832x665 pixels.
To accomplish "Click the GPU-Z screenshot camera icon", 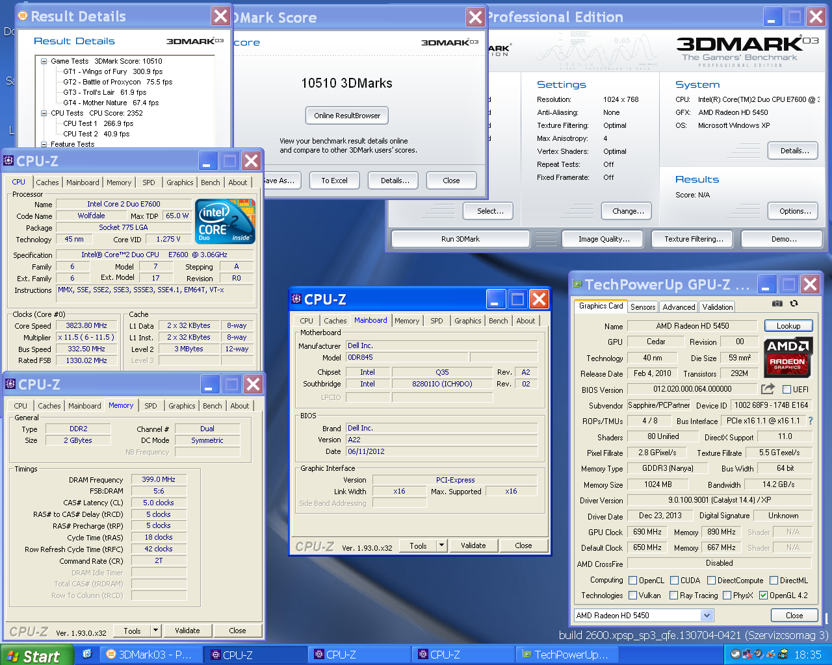I will [777, 303].
